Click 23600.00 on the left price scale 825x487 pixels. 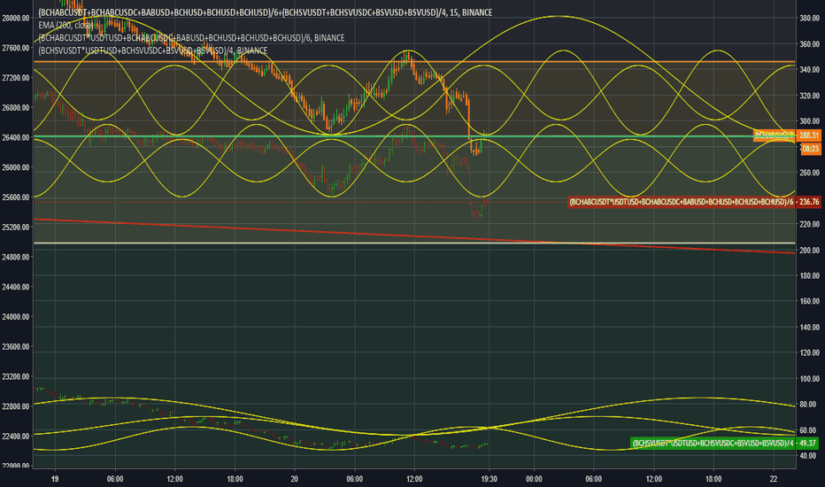(x=16, y=347)
